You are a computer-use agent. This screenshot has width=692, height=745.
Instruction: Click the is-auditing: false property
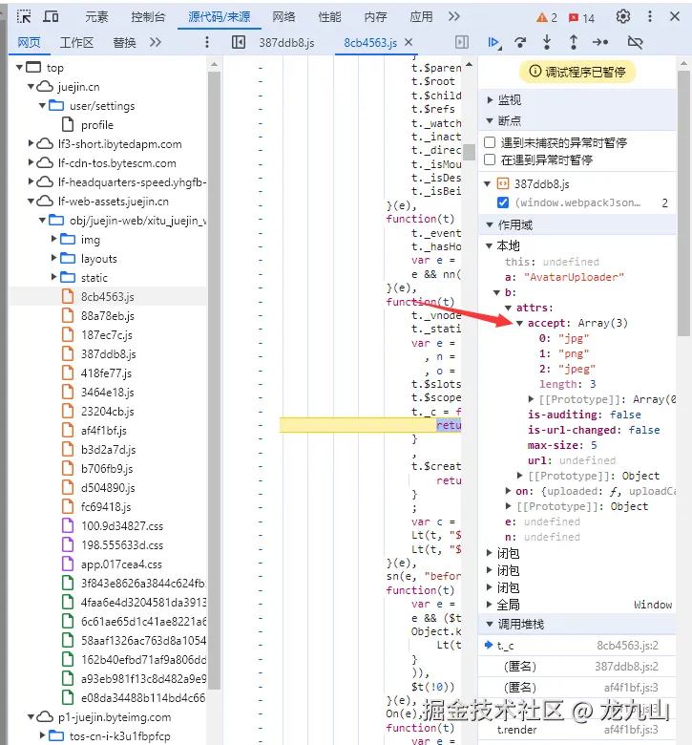584,415
